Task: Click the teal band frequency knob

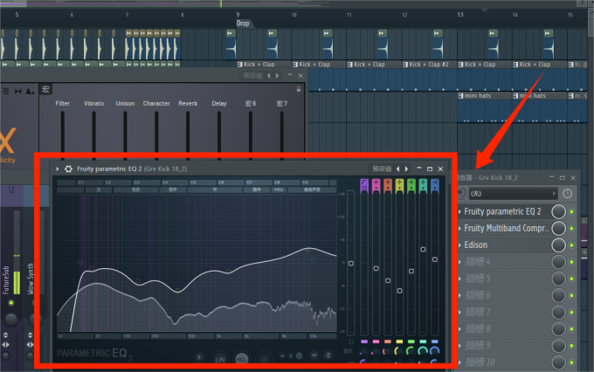Action: tap(423, 351)
